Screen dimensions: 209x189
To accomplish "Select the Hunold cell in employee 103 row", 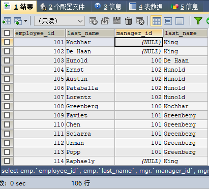I will 90,60.
